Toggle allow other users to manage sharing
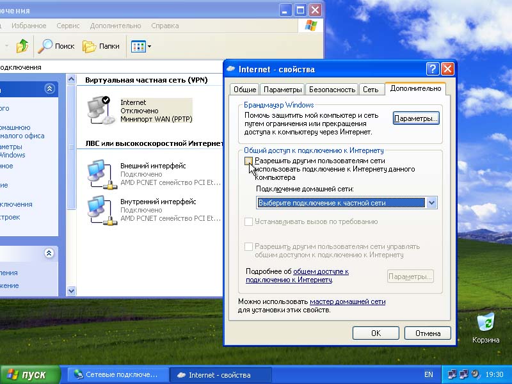Screen dimensions: 512x384 248,246
